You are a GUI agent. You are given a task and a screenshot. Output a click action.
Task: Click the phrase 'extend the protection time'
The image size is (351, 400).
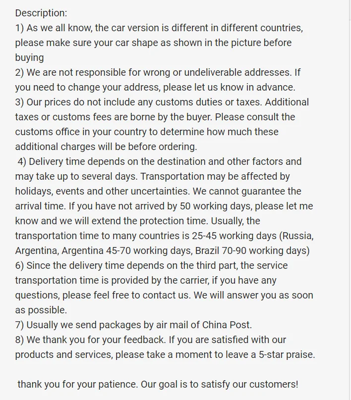coord(149,221)
